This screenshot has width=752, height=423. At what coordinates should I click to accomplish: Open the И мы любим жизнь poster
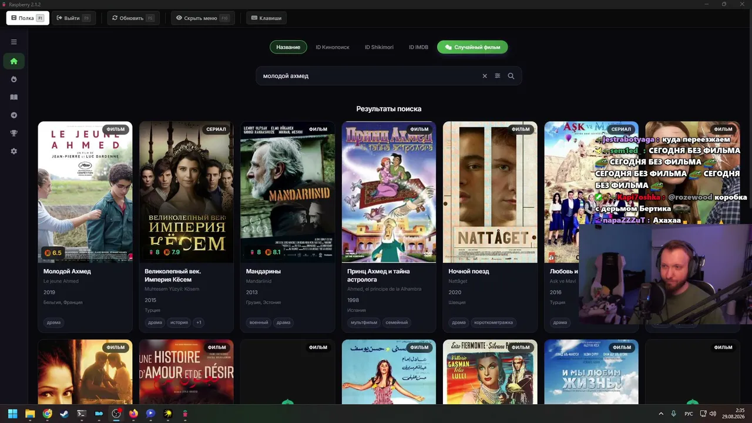click(591, 372)
